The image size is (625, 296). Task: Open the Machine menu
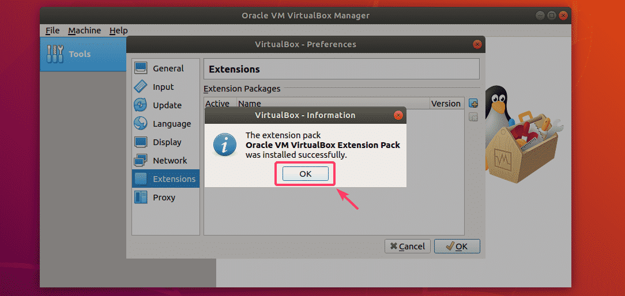point(84,31)
